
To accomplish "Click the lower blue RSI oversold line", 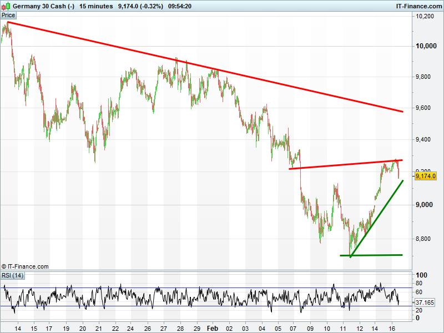I will [206, 306].
